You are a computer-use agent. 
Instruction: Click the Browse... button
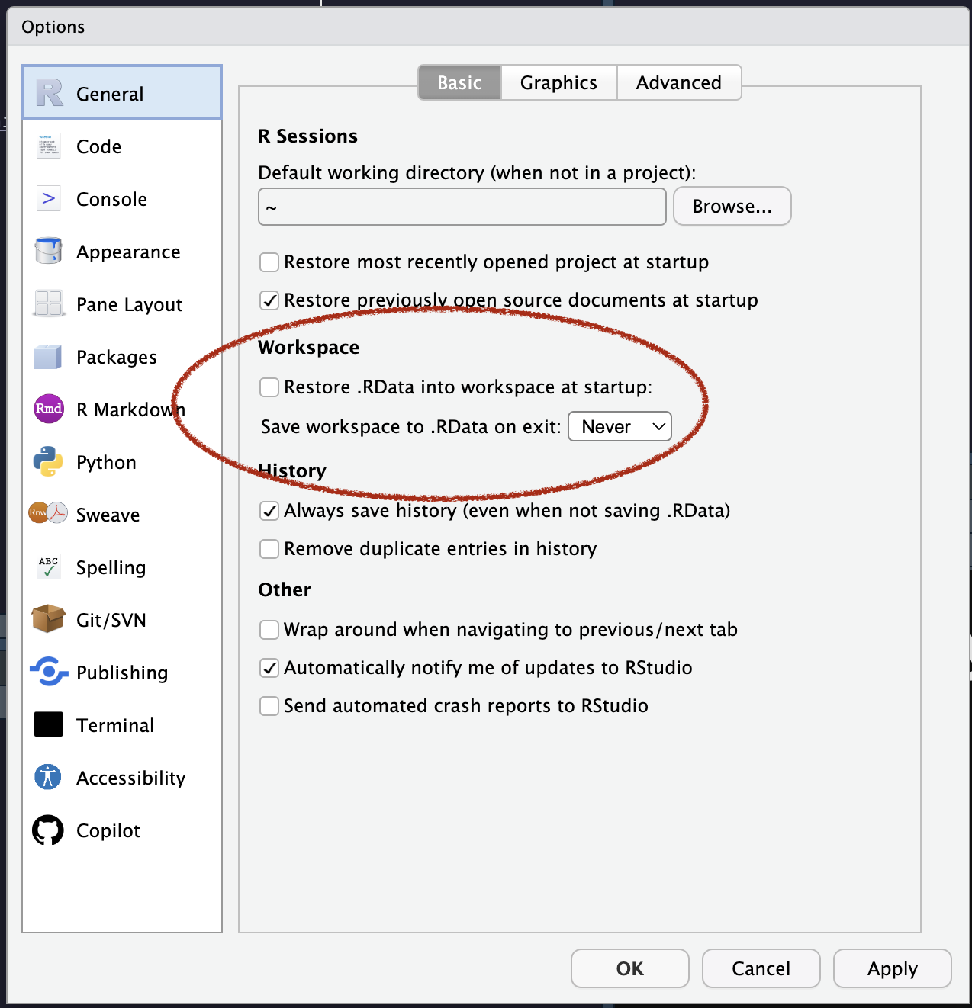click(x=732, y=207)
